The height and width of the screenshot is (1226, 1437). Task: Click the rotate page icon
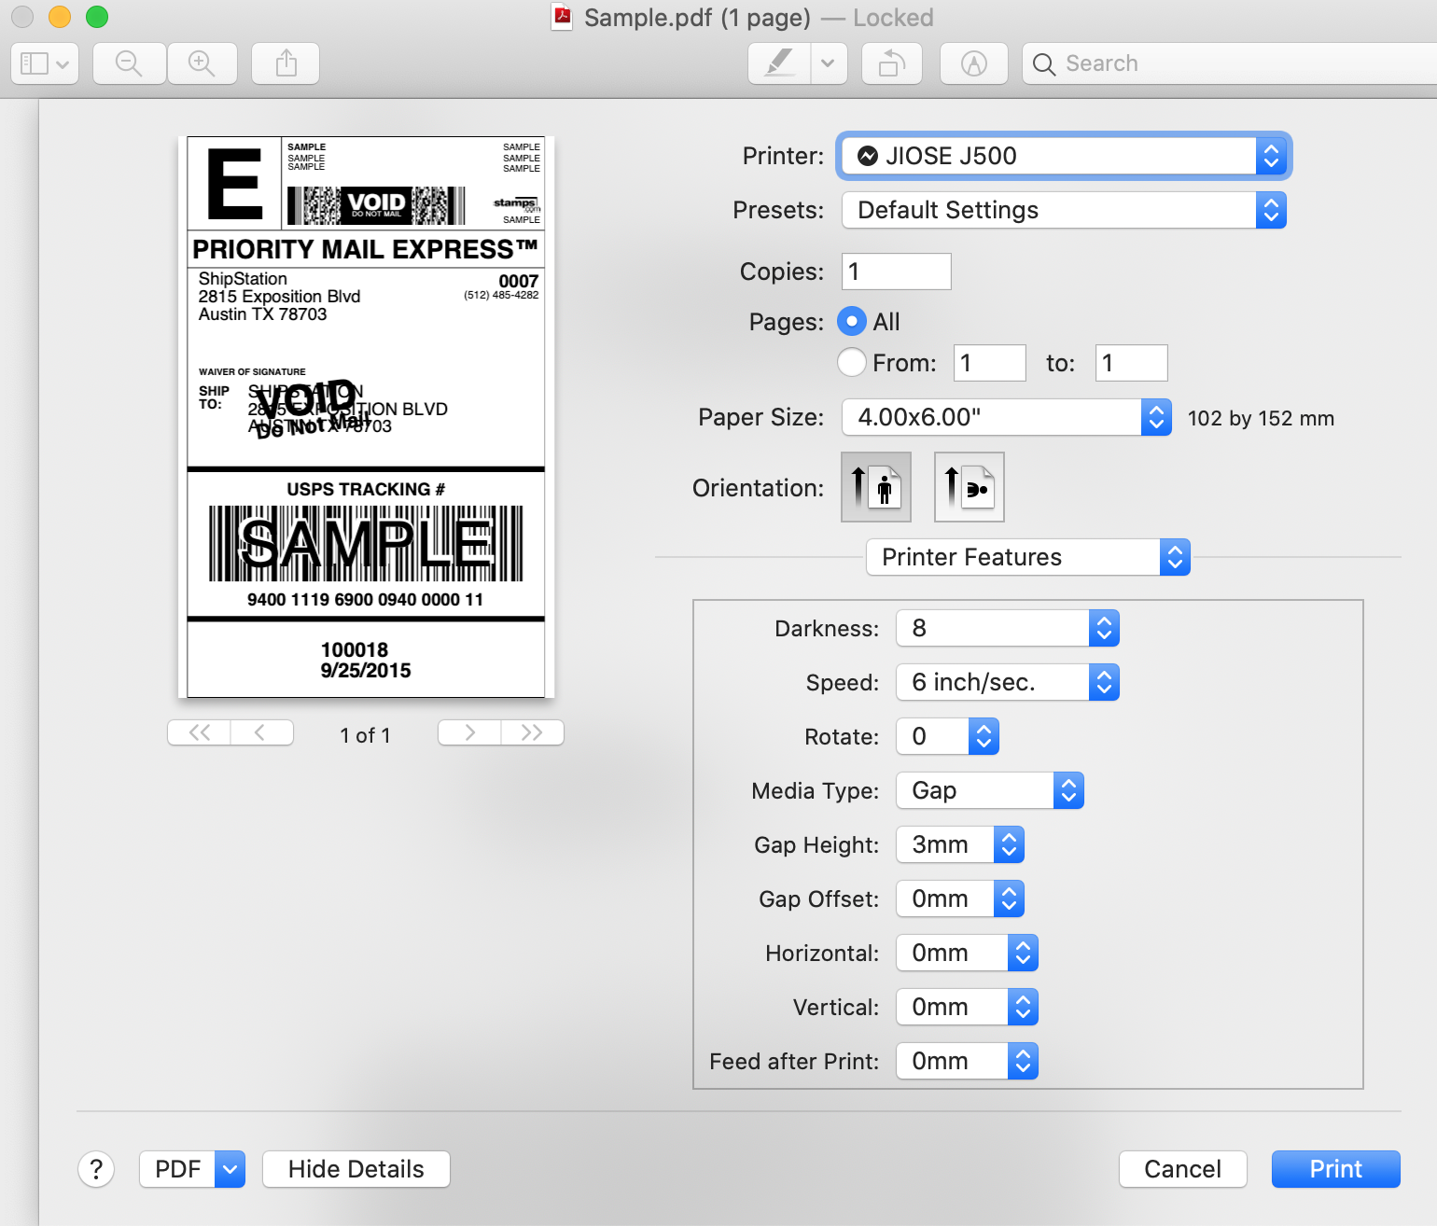click(892, 63)
